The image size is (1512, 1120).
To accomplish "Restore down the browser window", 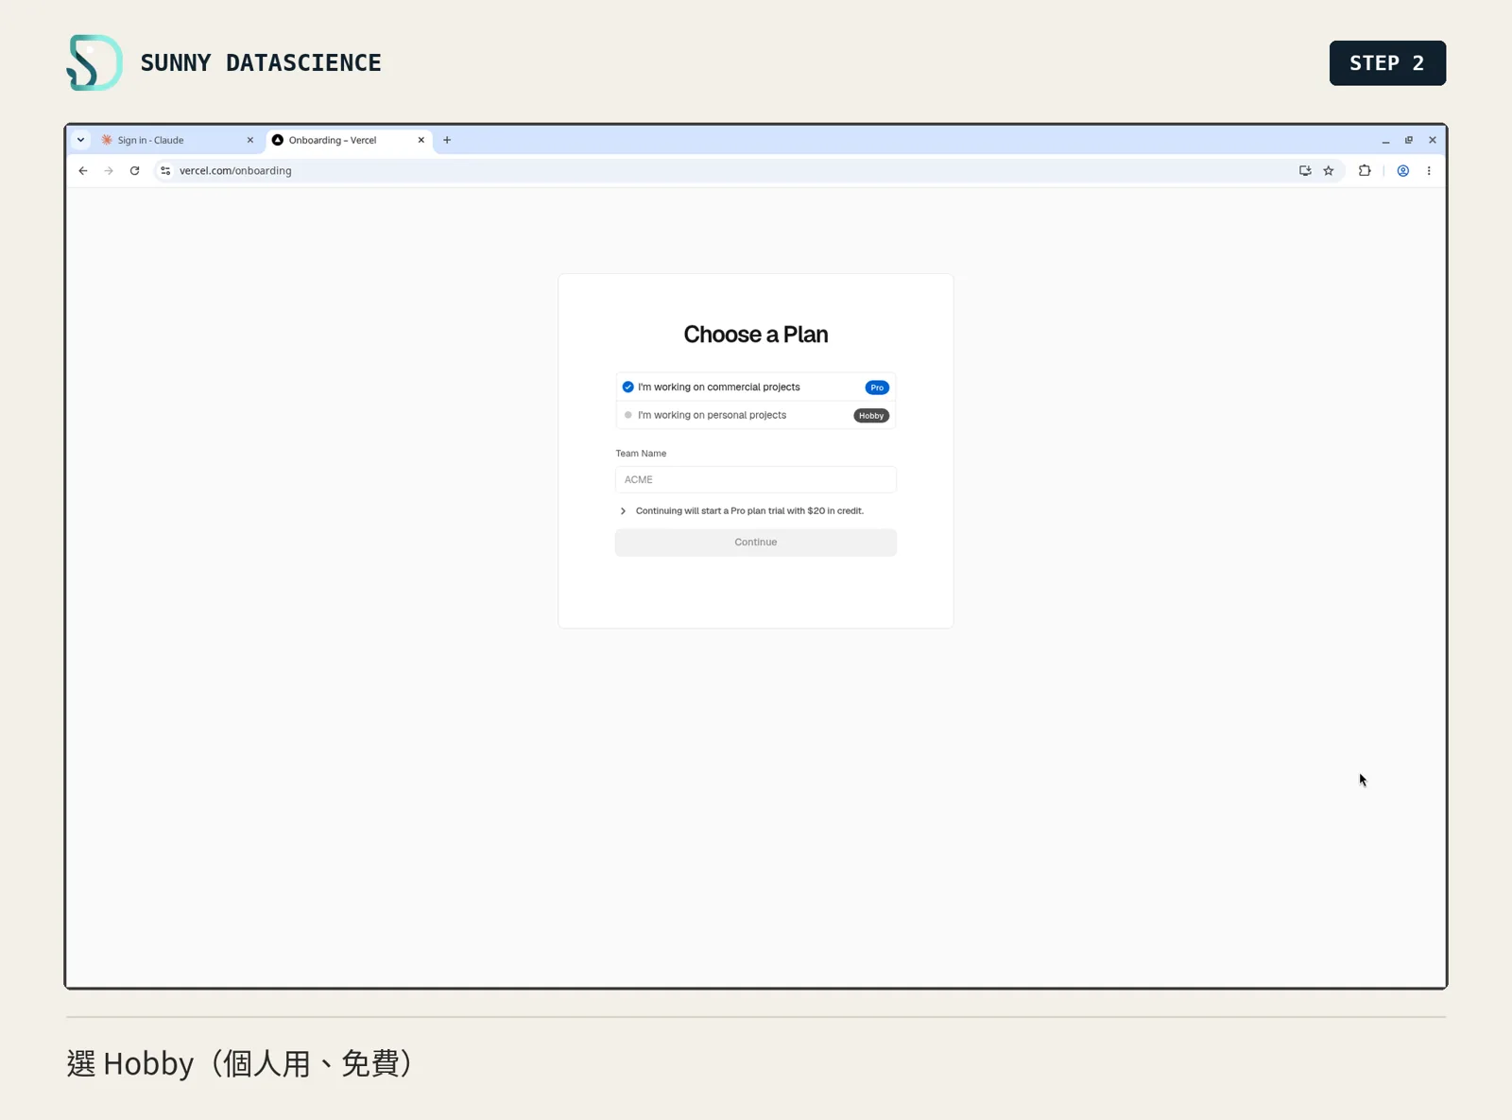I will click(1409, 140).
